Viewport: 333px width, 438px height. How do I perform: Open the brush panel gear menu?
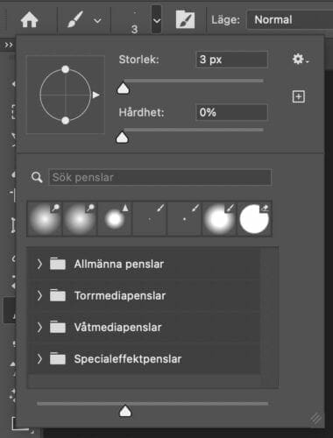301,60
